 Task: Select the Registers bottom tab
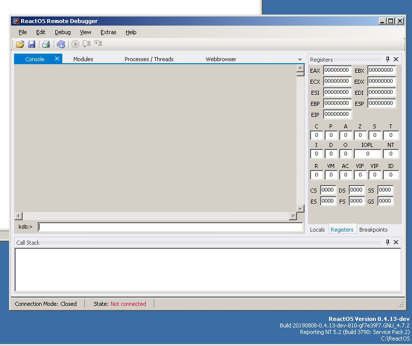pyautogui.click(x=342, y=230)
